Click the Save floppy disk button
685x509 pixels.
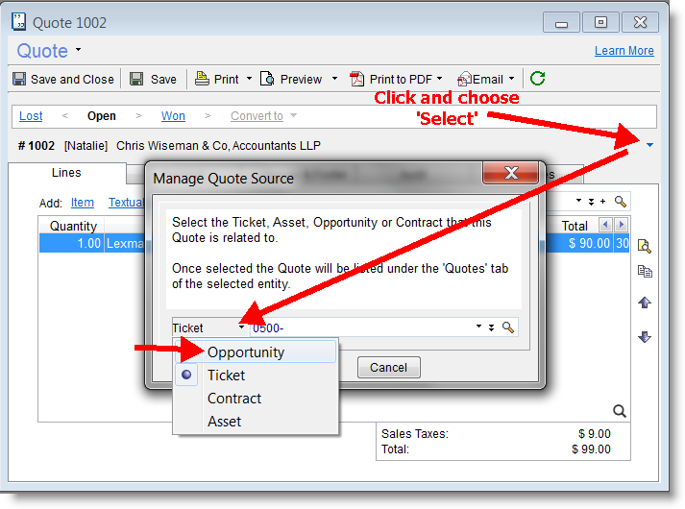click(x=154, y=79)
